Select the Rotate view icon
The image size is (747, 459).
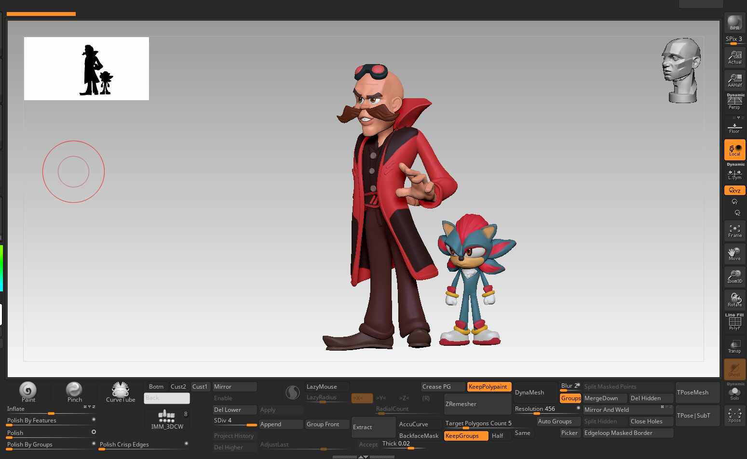click(734, 300)
